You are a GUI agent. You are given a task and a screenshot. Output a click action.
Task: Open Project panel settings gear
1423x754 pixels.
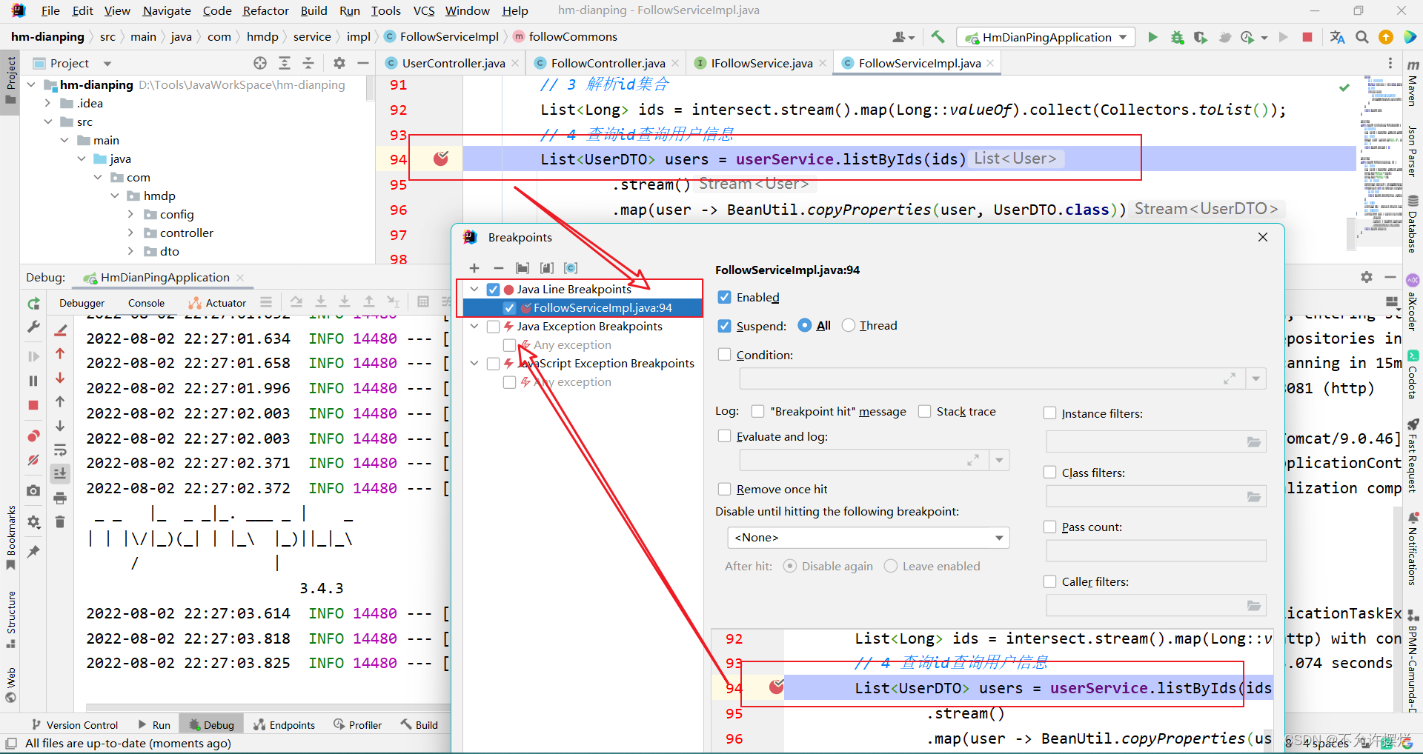(x=339, y=63)
